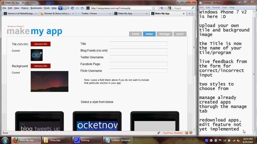Click the Flickr Username input field
This screenshot has height=144, width=257.
pyautogui.click(x=139, y=71)
